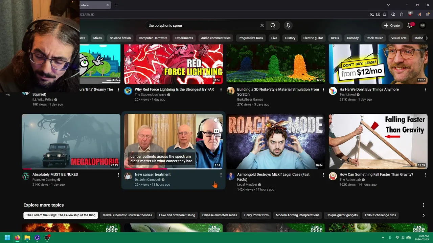Select Lake and offshore fishing topic
This screenshot has width=433, height=243.
[177, 215]
